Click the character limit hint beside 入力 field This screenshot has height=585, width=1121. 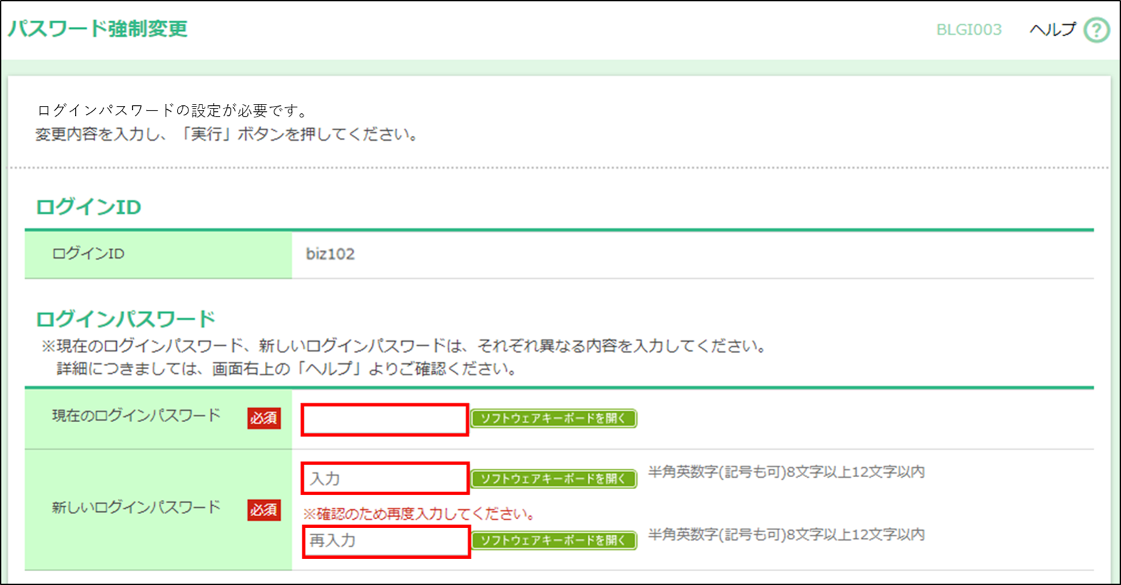tap(786, 472)
